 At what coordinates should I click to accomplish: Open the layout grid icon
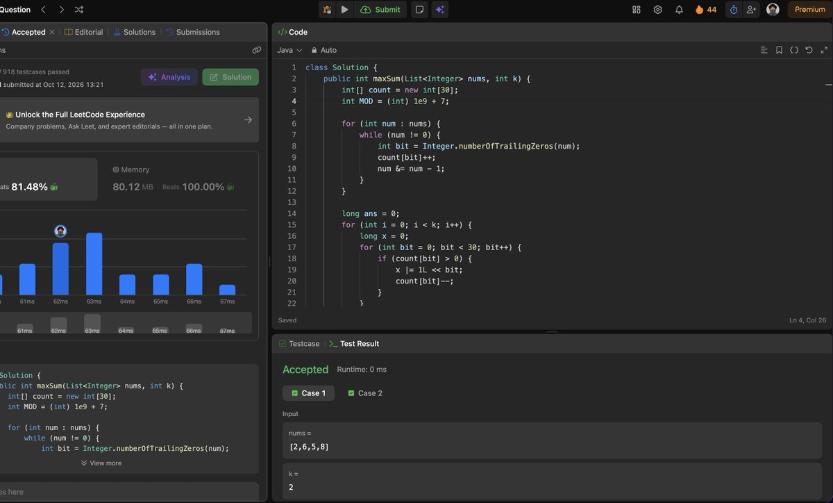637,10
